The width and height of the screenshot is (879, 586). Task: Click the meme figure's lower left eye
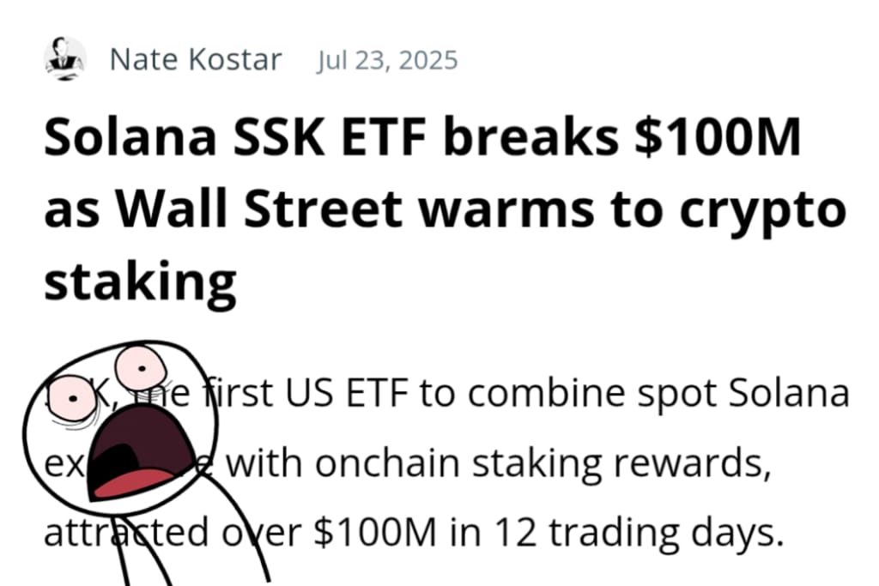(72, 400)
